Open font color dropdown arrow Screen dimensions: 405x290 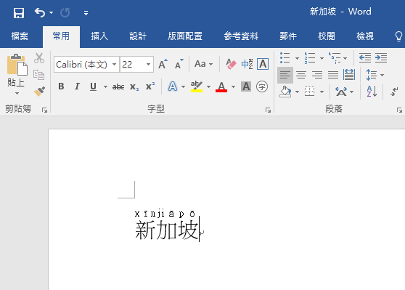tap(233, 86)
